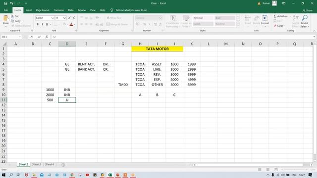This screenshot has width=317, height=178.
Task: Open the Font dialog launcher
Action: [76, 31]
